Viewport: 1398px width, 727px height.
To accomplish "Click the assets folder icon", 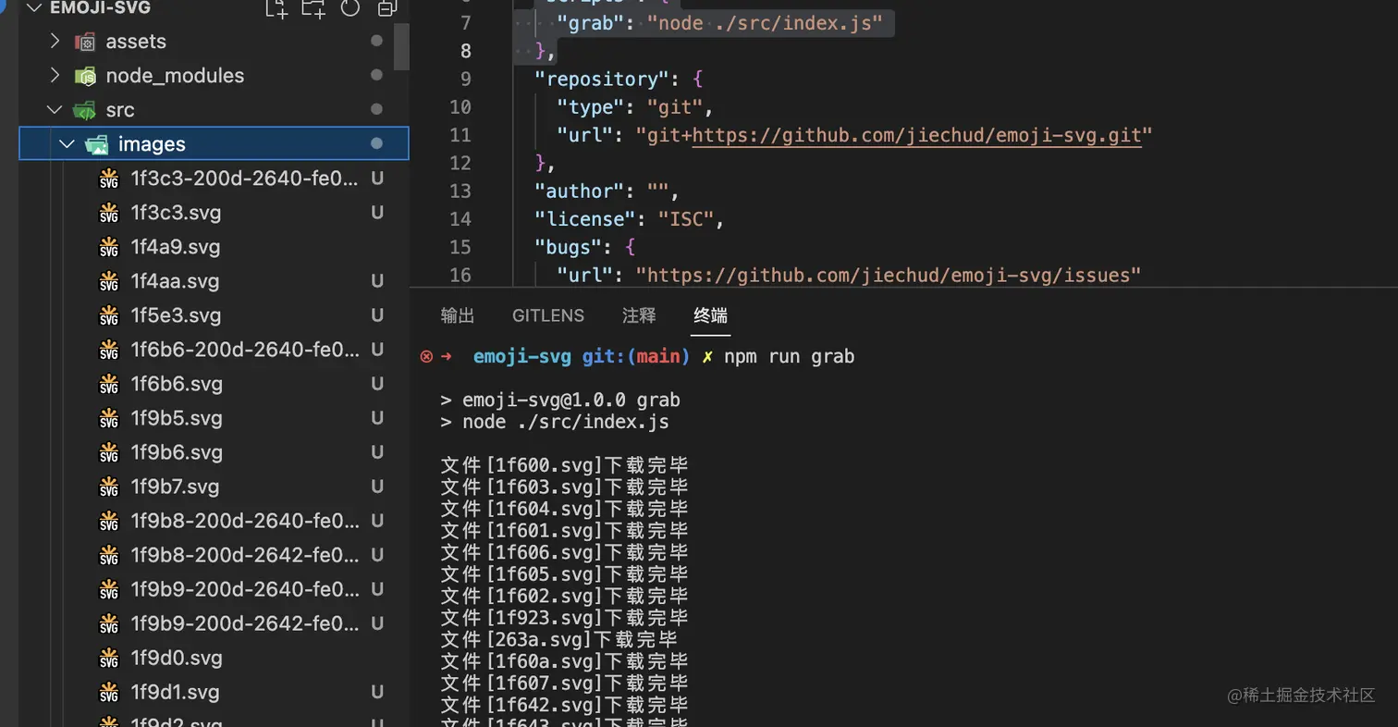I will coord(85,42).
